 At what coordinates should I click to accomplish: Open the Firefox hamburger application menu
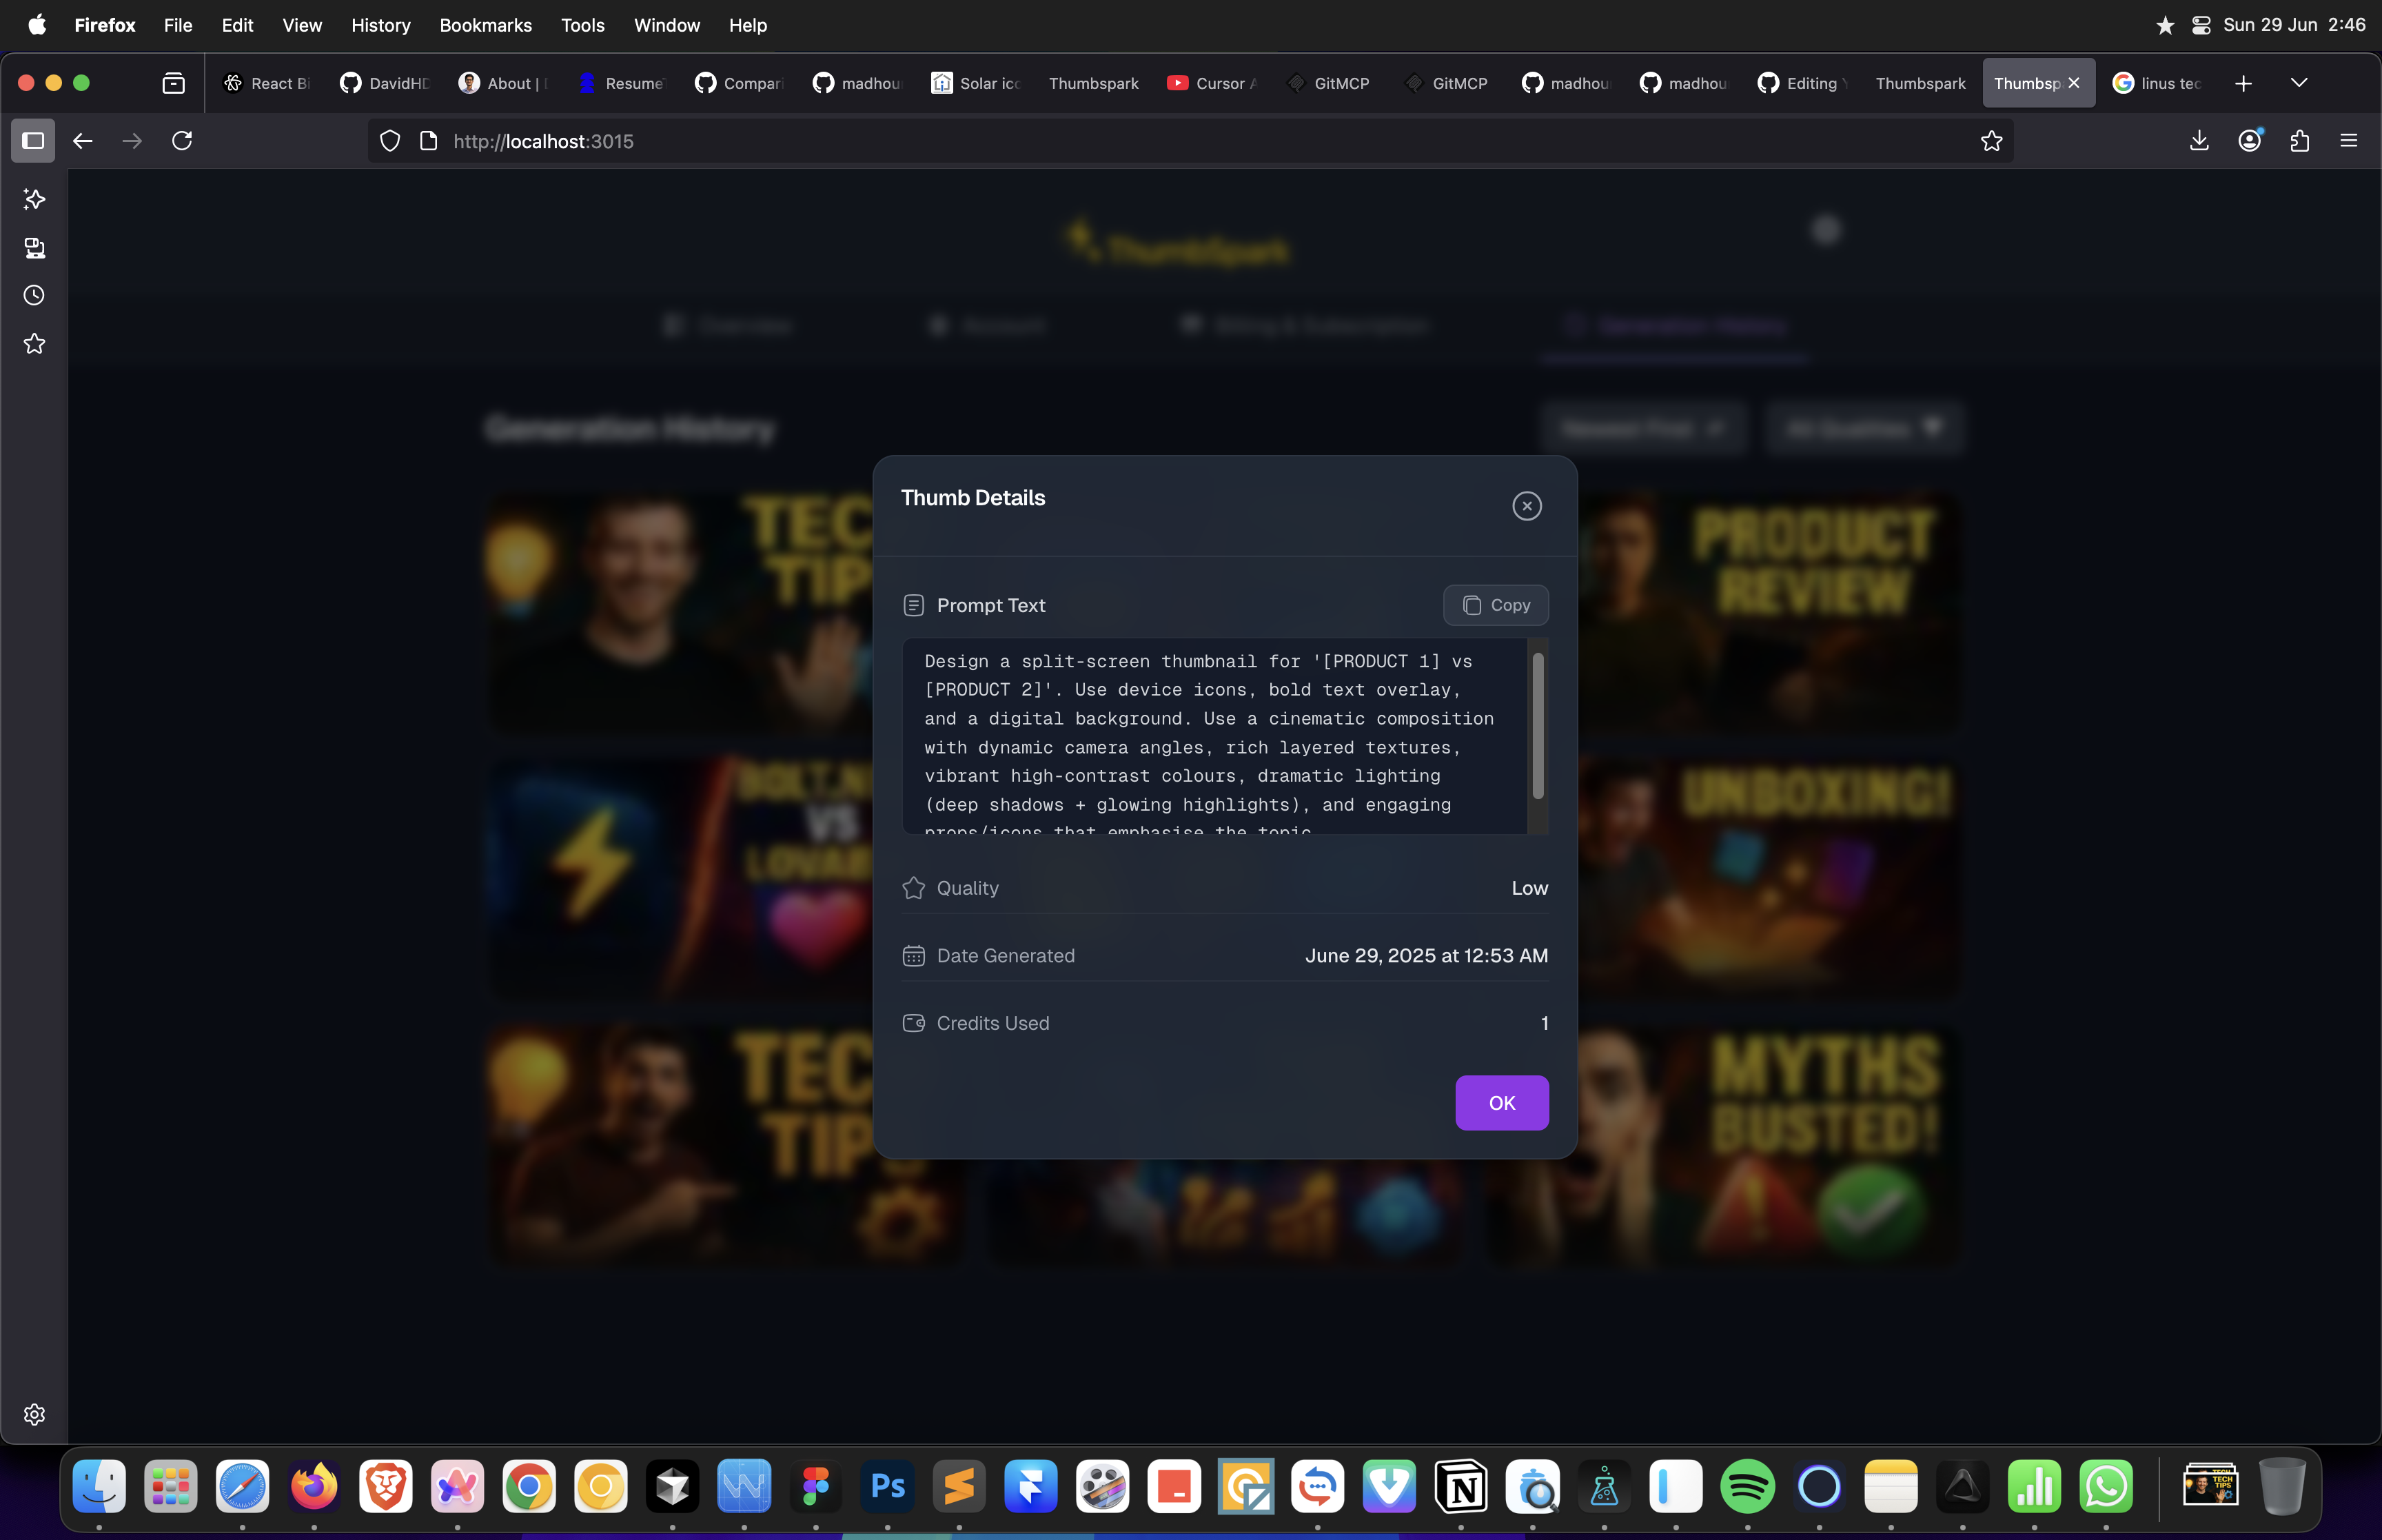coord(2349,141)
